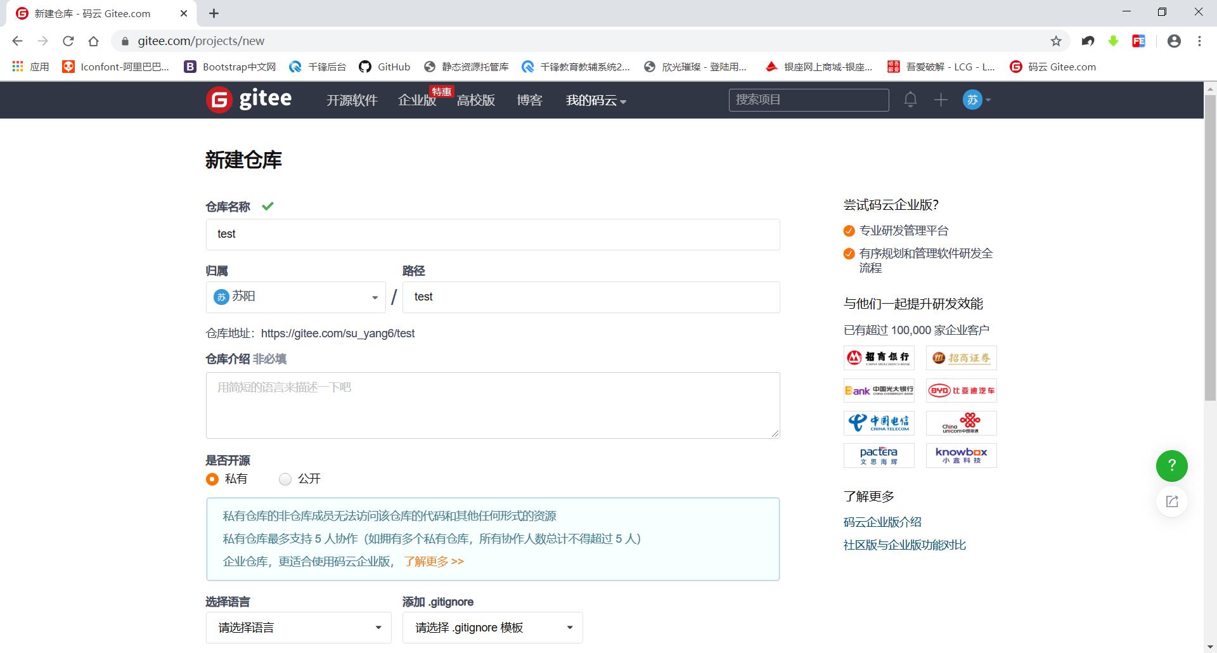Viewport: 1217px width, 653px height.
Task: Open 千锋教育教辅系统 bookmark
Action: click(x=576, y=67)
